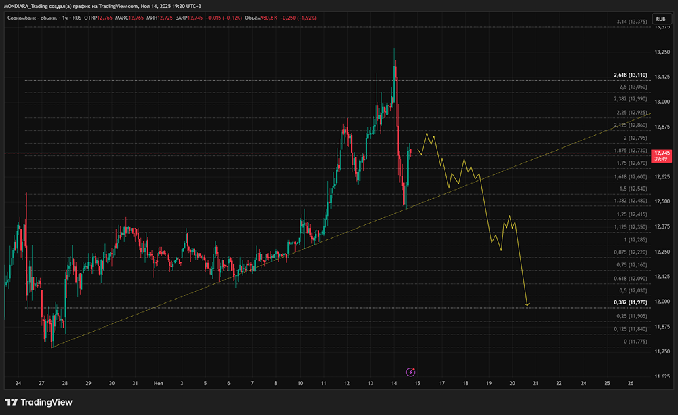
Task: Click the МИН 12,725 low value
Action: 159,18
